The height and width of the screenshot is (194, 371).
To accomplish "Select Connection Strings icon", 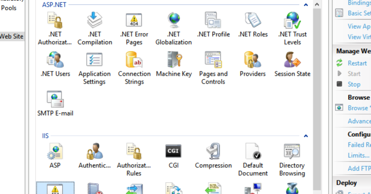I will tap(134, 68).
